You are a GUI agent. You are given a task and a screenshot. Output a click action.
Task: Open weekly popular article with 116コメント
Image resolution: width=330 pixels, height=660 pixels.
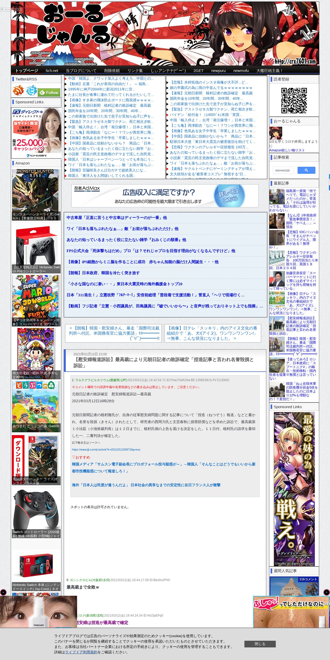point(294,586)
